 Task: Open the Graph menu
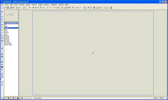[x=28, y=5]
